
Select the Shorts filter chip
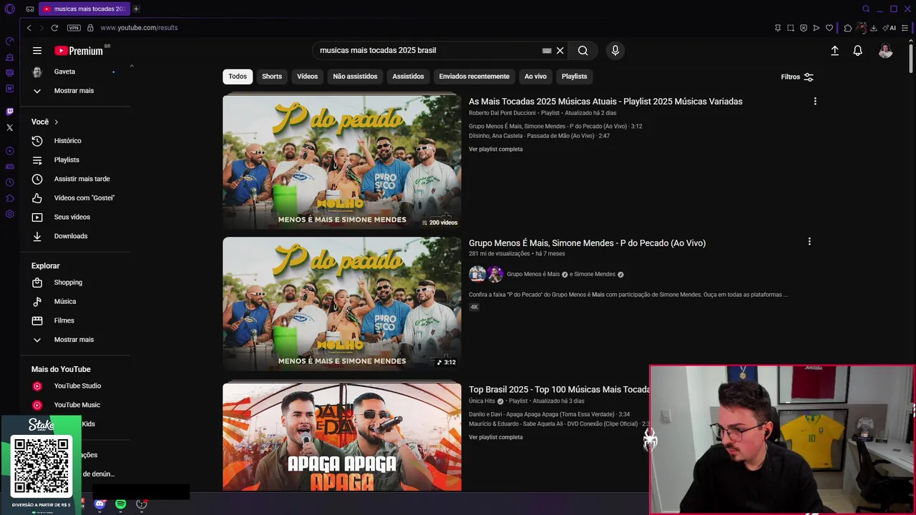click(x=272, y=77)
